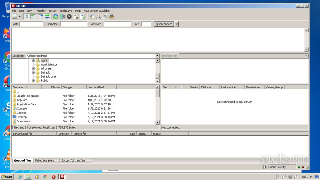This screenshot has height=180, width=320.
Task: Select the Default User tree folder
Action: coord(48,76)
